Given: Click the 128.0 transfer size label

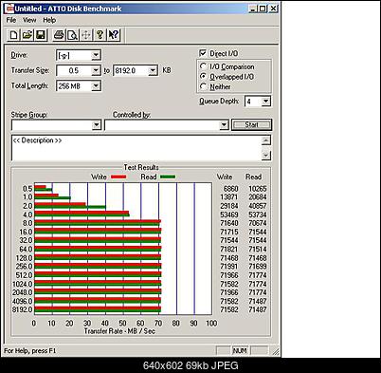Looking at the screenshot, I should pos(24,258).
